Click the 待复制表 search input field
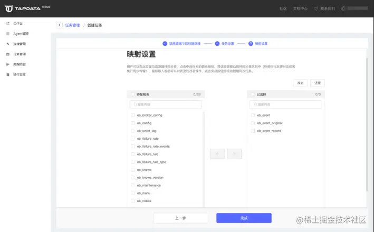The image size is (374, 232). pyautogui.click(x=166, y=104)
